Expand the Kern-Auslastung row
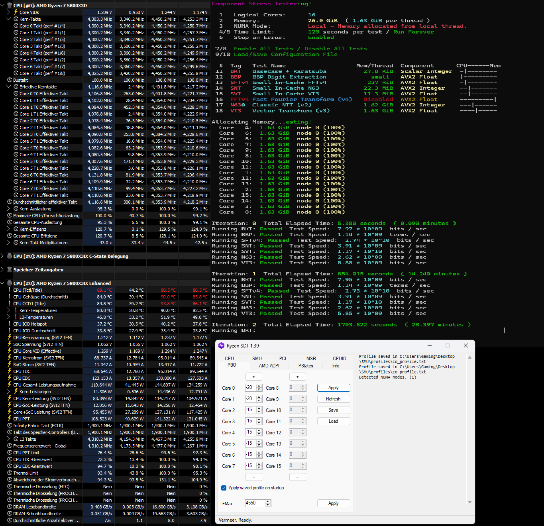 [8, 208]
